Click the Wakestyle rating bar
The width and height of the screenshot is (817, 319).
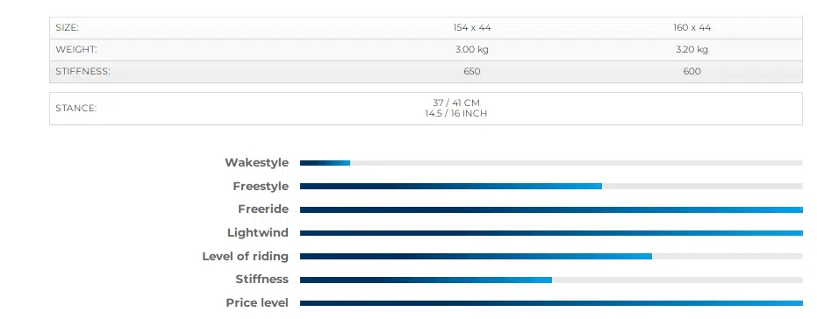coord(551,163)
